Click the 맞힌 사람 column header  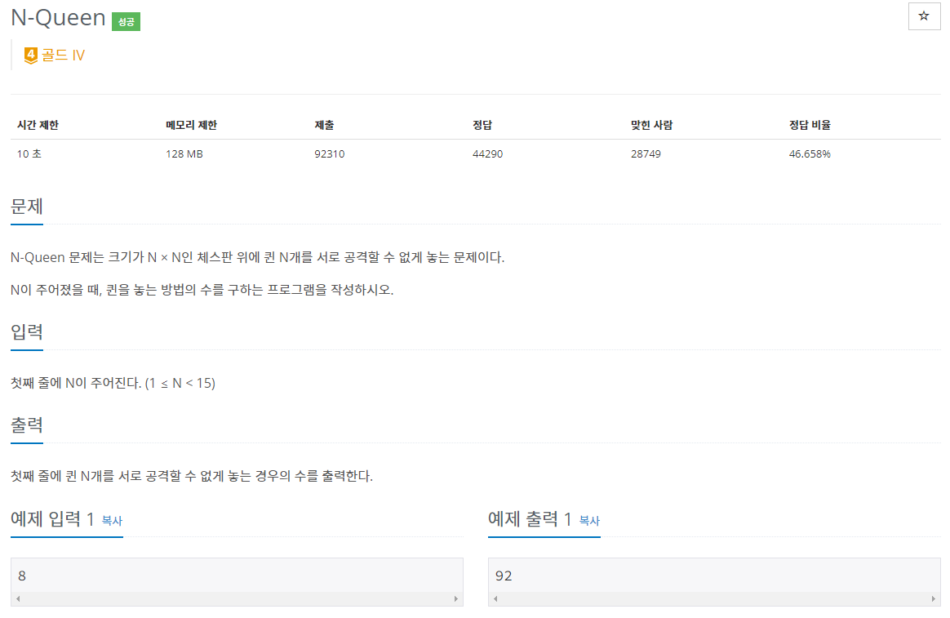652,125
